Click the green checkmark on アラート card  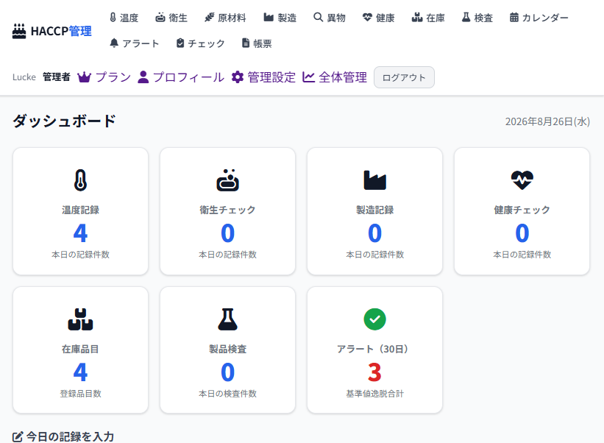[x=374, y=319]
